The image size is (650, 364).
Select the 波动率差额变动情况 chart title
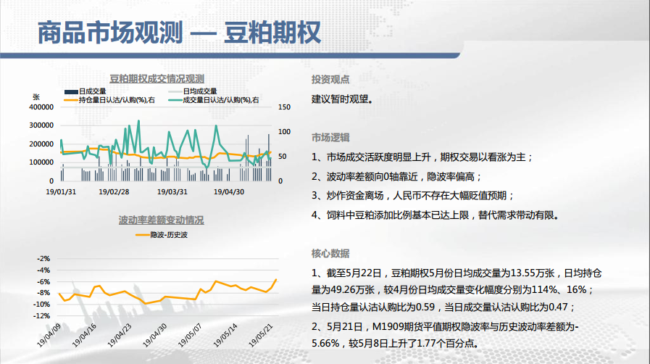(161, 220)
